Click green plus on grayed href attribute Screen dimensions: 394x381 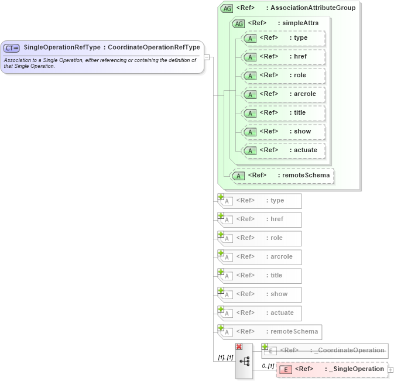221,215
